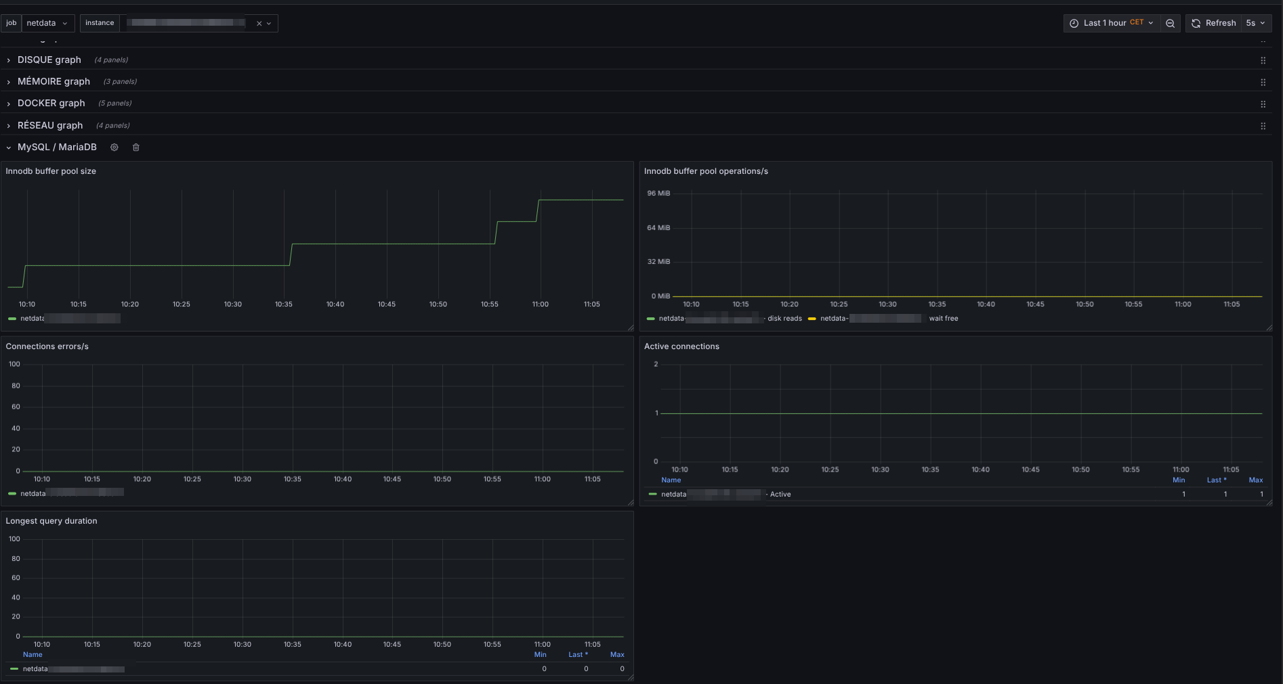The width and height of the screenshot is (1283, 684).
Task: Expand the DISQUE graph row
Action: pos(49,60)
